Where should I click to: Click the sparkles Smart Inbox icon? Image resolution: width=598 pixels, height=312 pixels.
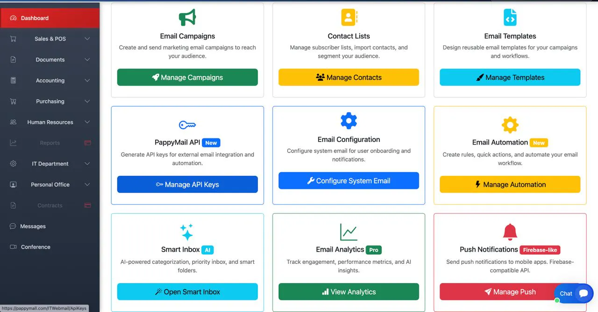(x=187, y=232)
